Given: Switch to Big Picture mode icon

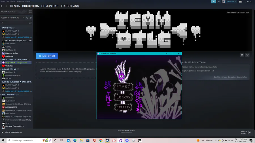Looking at the screenshot, I should (240, 2).
